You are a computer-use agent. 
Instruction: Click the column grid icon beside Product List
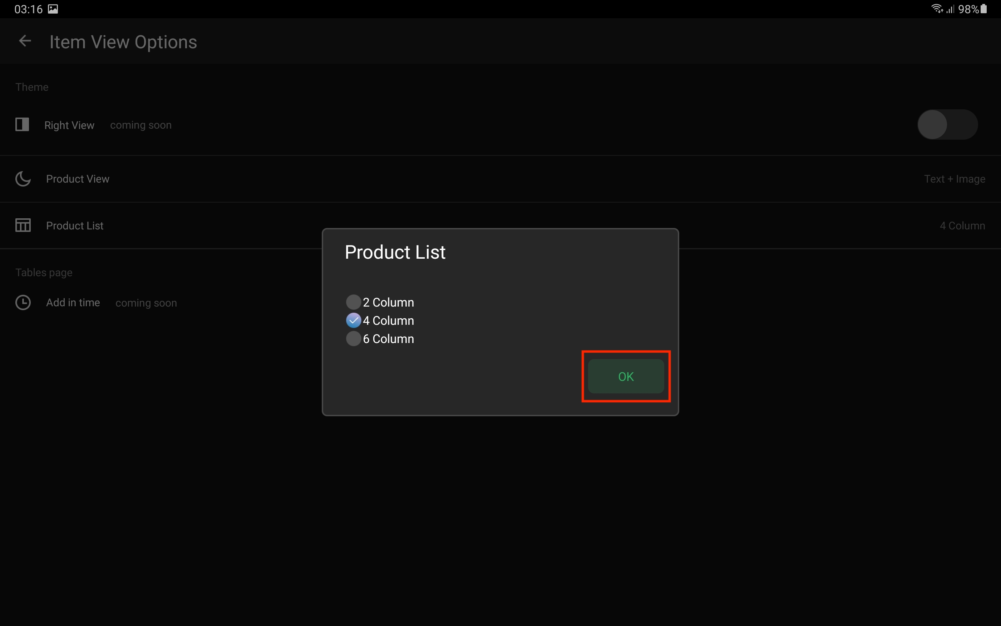pos(23,225)
